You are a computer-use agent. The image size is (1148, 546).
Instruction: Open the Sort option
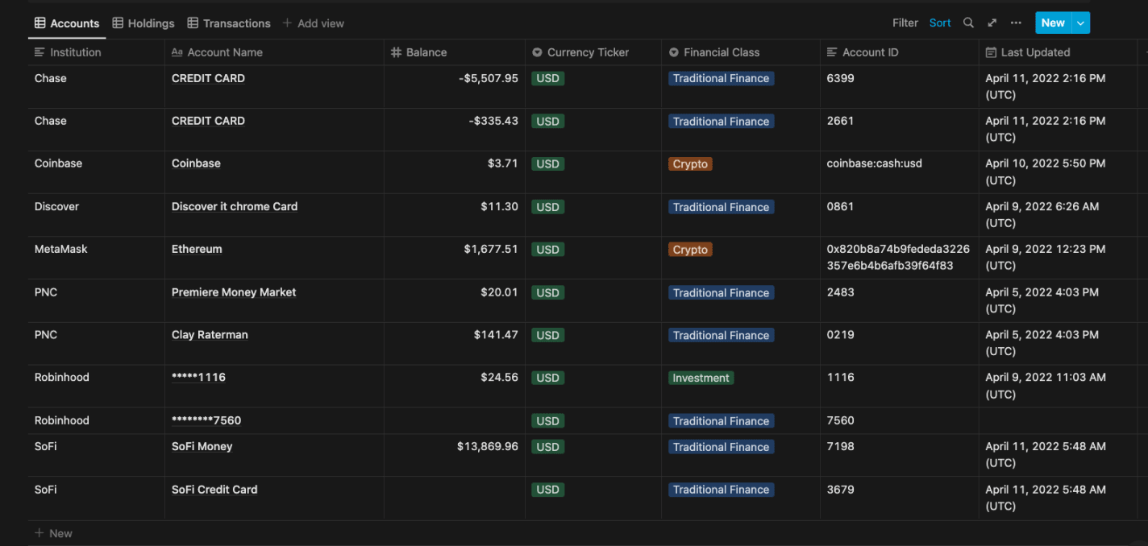coord(940,23)
